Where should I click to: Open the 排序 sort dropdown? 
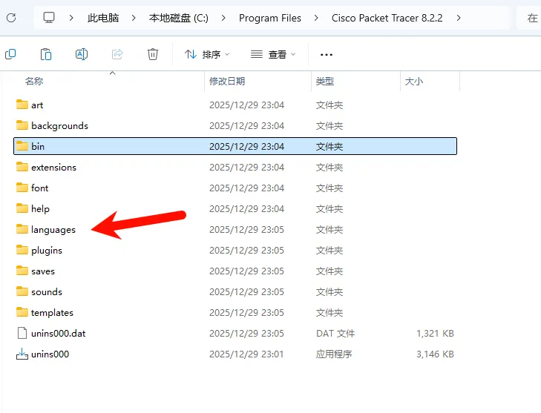pos(207,54)
